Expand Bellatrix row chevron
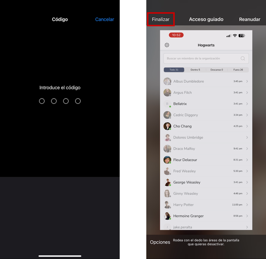266x259 pixels. (x=247, y=104)
